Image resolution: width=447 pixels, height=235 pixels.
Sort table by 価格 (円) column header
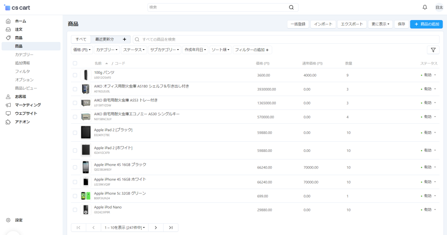click(262, 63)
